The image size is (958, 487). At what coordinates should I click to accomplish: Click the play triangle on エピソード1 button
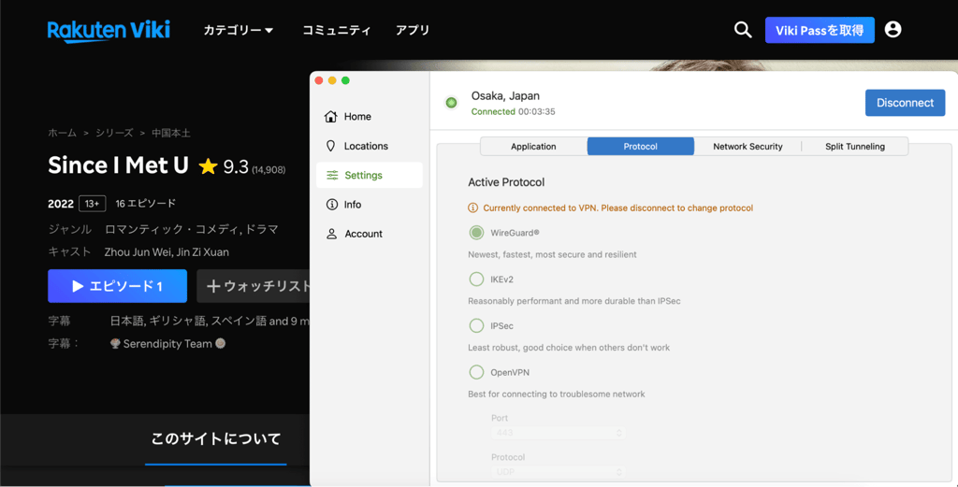(x=78, y=286)
